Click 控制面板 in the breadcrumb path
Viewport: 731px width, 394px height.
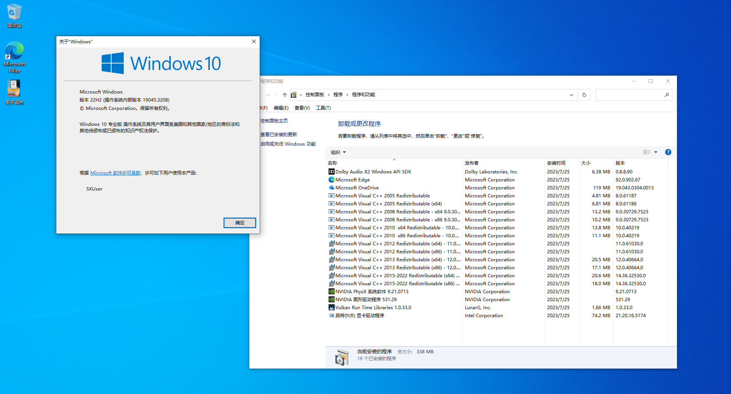[315, 95]
